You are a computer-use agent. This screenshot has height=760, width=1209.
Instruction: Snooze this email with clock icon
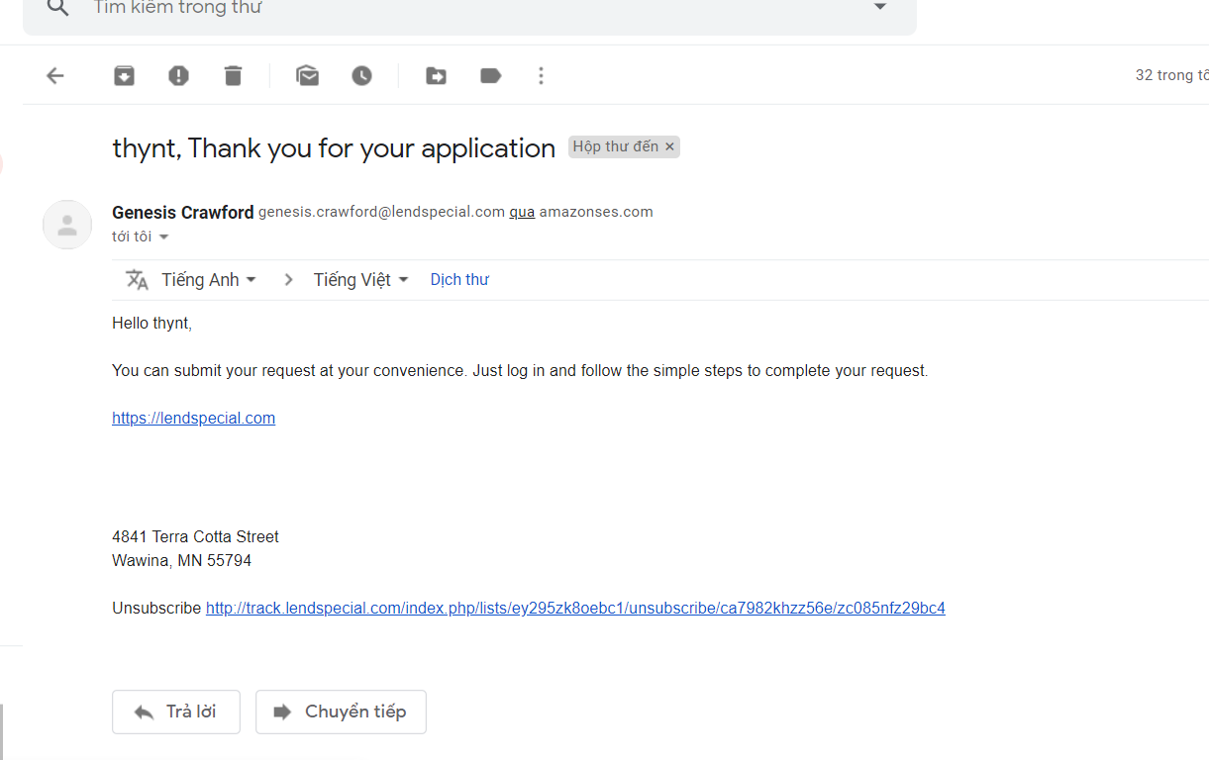pos(362,75)
